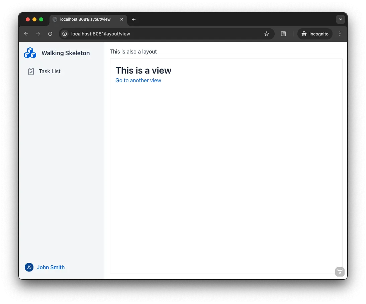366x304 pixels.
Task: Click the Walking Skeleton cubes logo
Action: [x=30, y=53]
